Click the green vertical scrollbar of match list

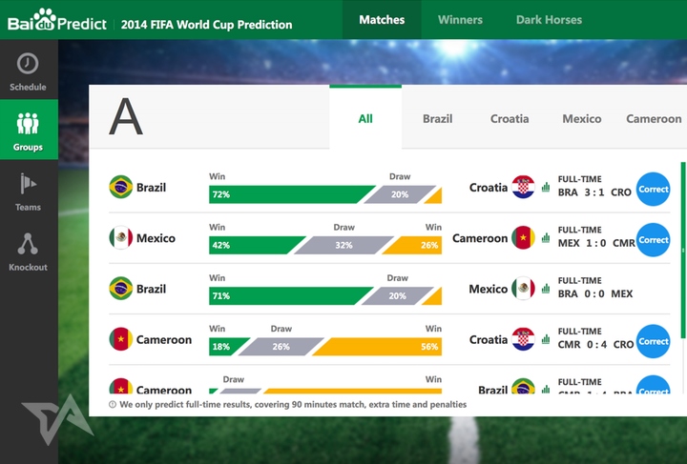click(682, 251)
